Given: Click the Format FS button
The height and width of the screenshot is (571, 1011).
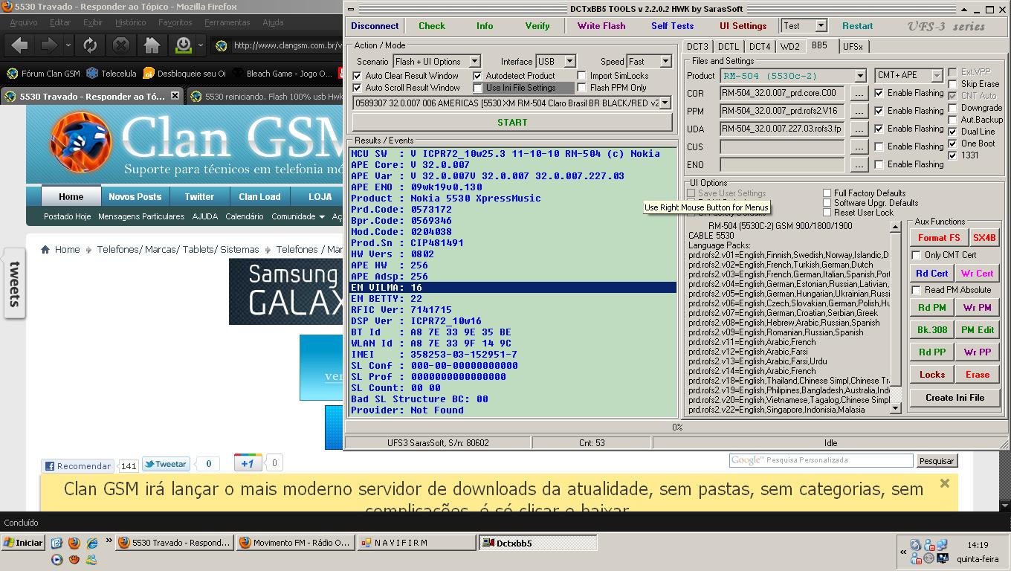Looking at the screenshot, I should point(938,238).
